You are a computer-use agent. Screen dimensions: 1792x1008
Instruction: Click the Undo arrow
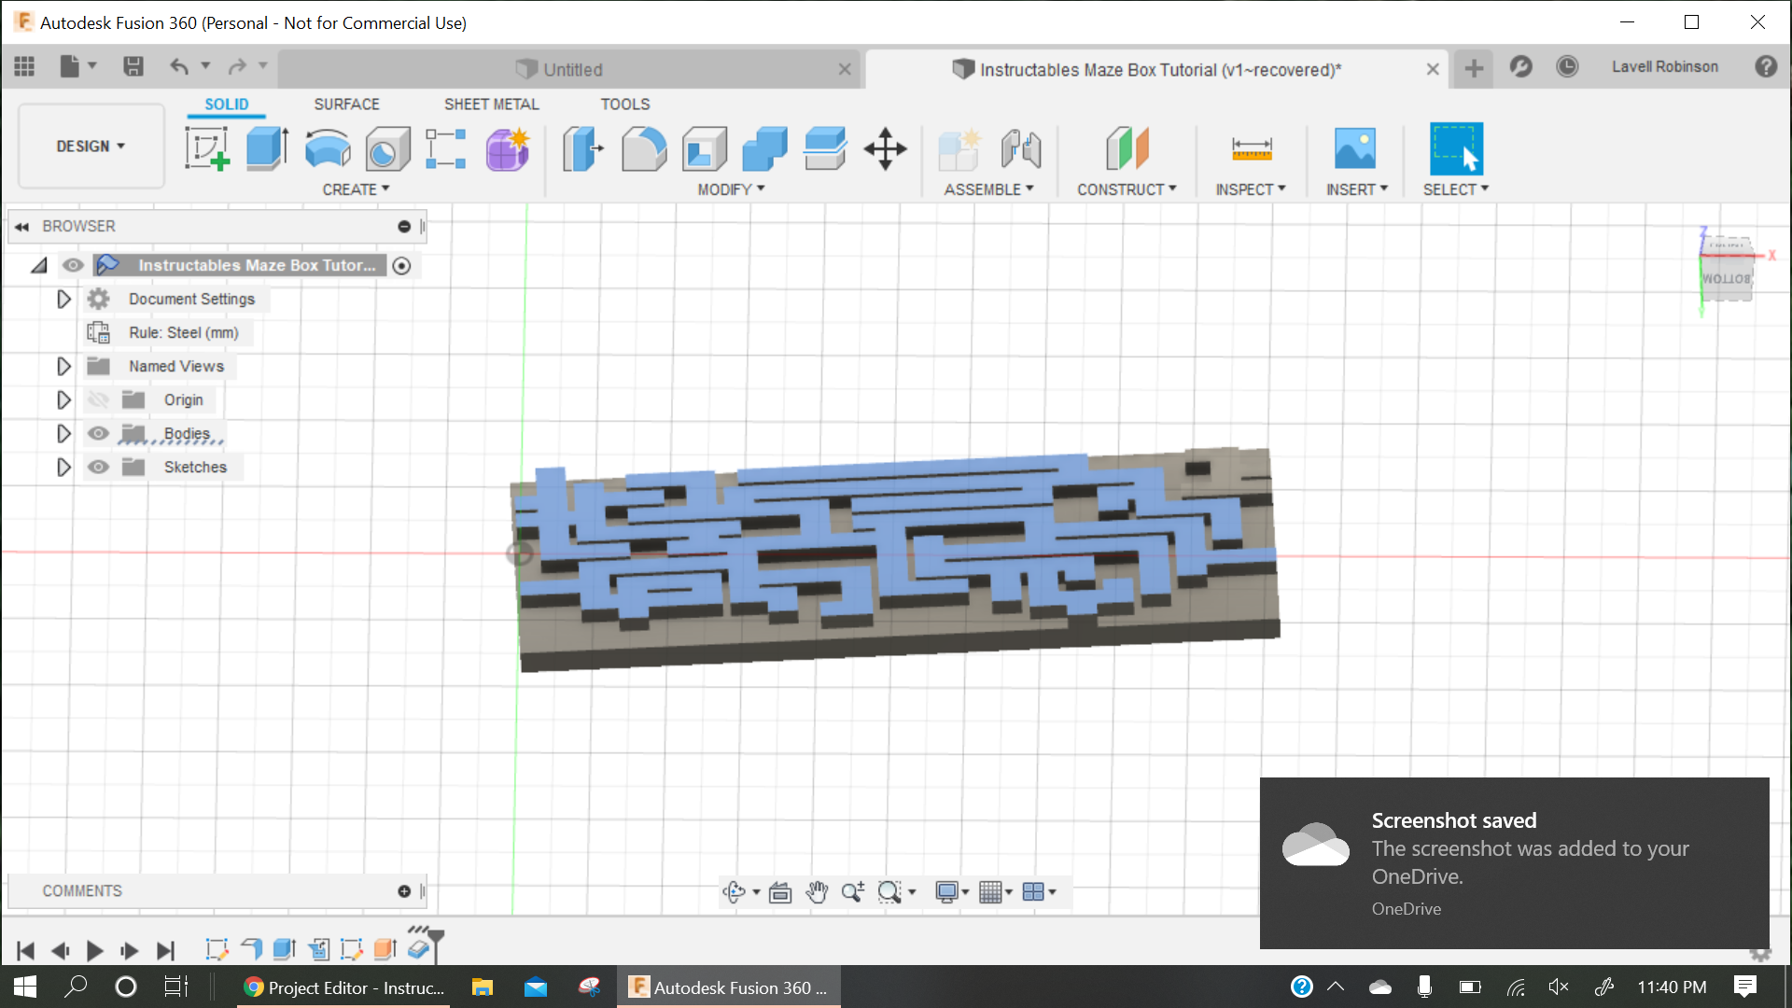click(x=179, y=66)
